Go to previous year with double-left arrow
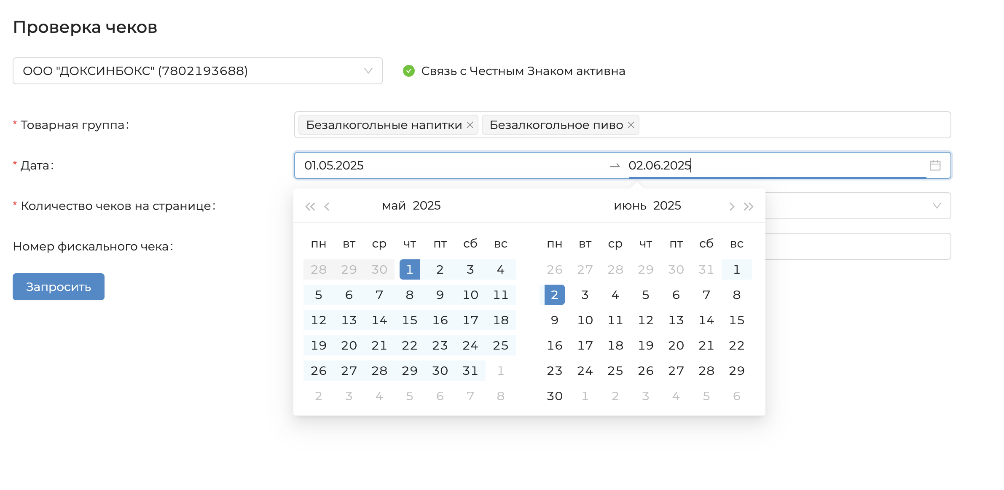This screenshot has height=490, width=1004. coord(310,207)
